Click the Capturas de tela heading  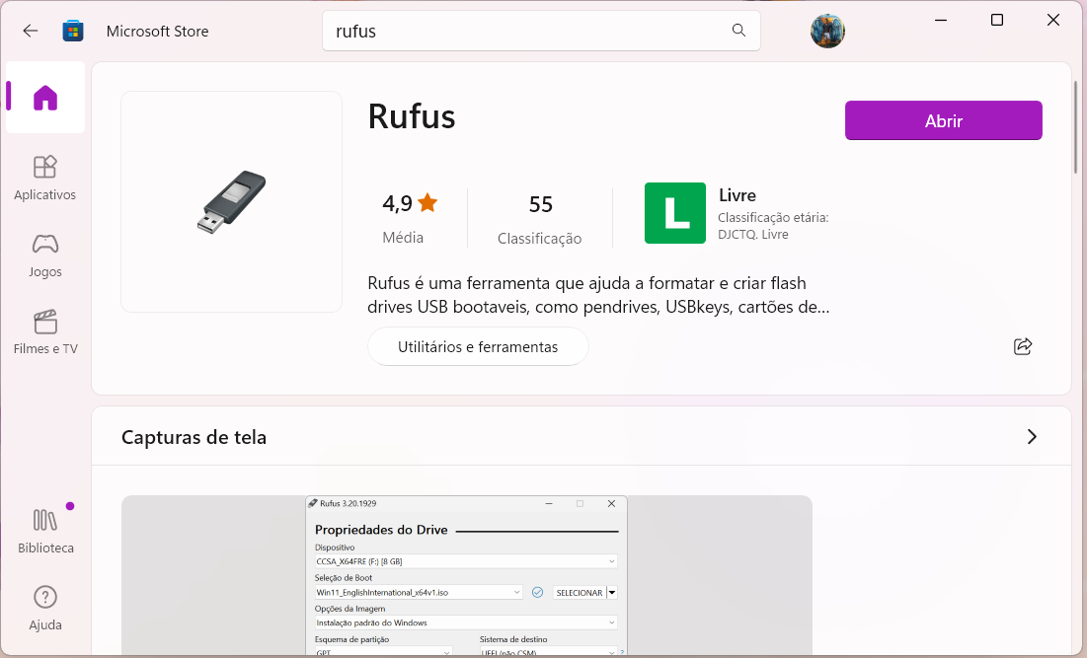pyautogui.click(x=194, y=437)
